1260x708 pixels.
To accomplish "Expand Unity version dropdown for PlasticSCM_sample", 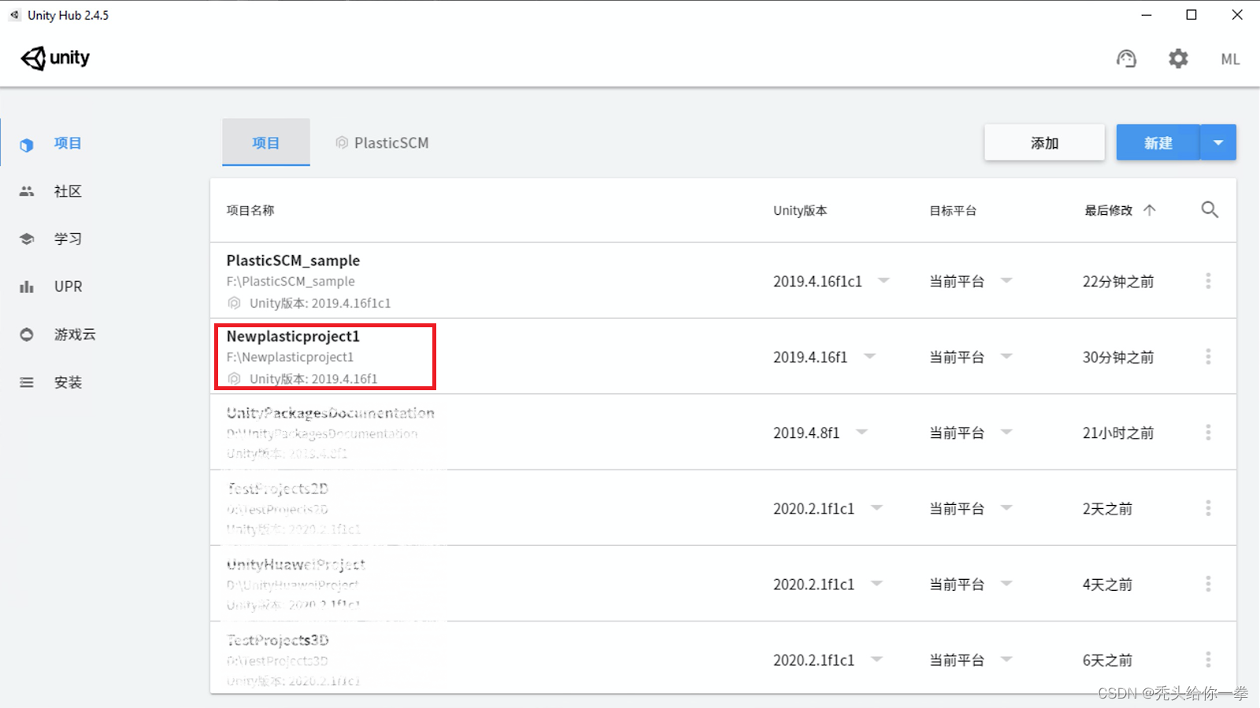I will (884, 280).
